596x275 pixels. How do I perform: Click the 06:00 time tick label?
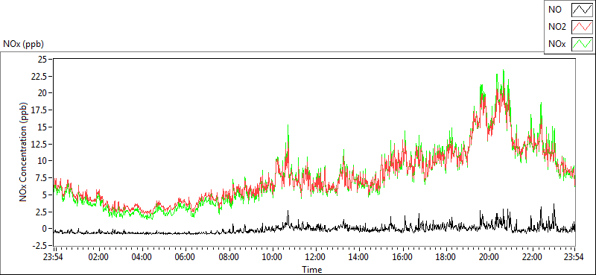pyautogui.click(x=186, y=258)
